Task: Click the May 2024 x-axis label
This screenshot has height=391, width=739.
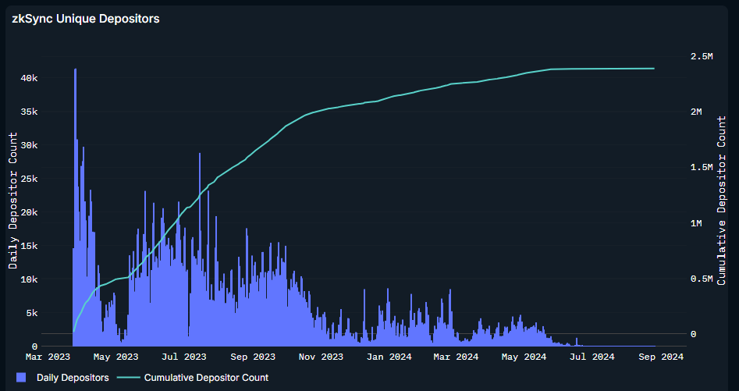Action: 524,357
